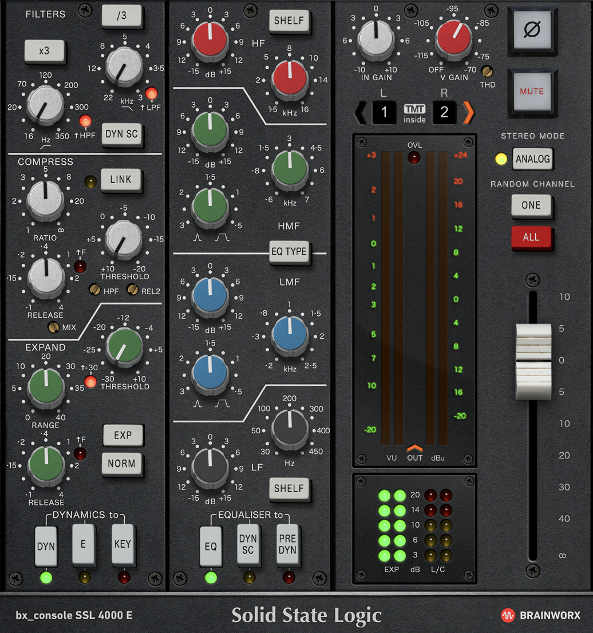This screenshot has height=633, width=593.
Task: Toggle the LF SHELF button
Action: pos(289,488)
